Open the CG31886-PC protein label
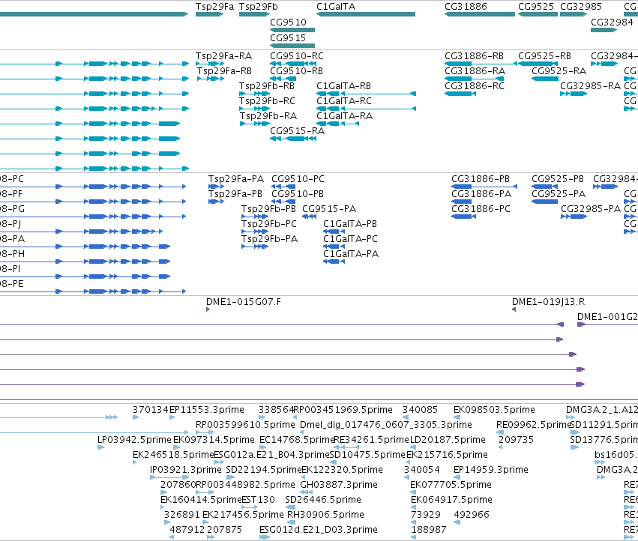Viewport: 638px width, 541px height. coord(481,209)
